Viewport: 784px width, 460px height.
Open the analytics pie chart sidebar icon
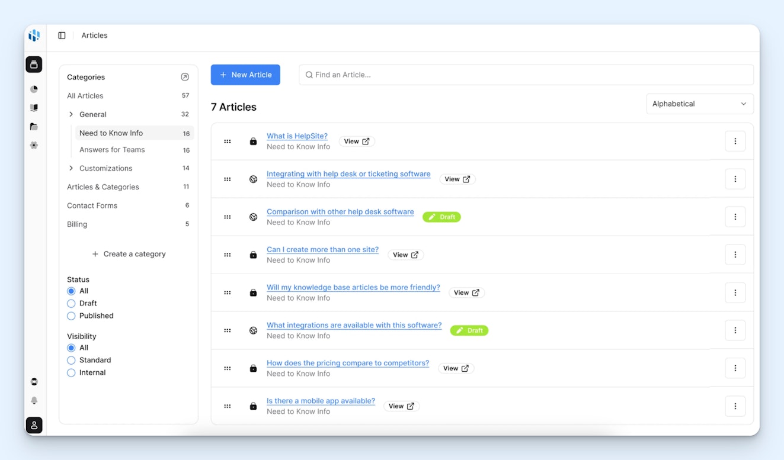pyautogui.click(x=34, y=89)
